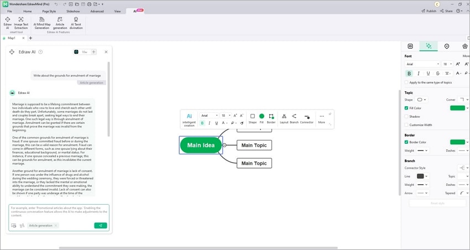Open Layout option in floating toolbar
The width and height of the screenshot is (470, 250).
(x=284, y=119)
